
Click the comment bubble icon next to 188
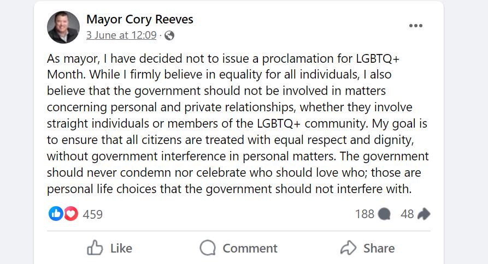[x=384, y=214]
